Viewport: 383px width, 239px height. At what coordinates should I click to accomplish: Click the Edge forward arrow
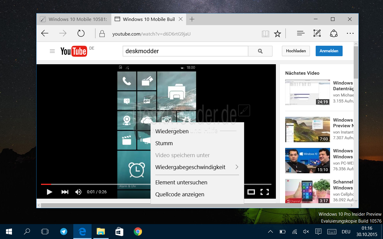click(x=63, y=33)
